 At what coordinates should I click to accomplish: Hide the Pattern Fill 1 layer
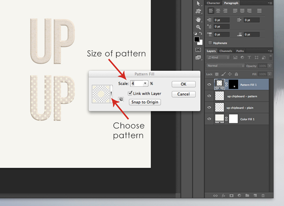pyautogui.click(x=210, y=84)
